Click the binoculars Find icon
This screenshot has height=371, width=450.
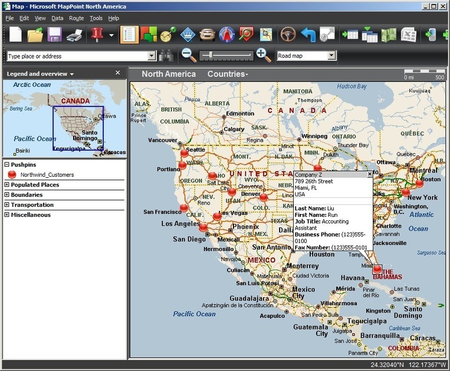(167, 56)
